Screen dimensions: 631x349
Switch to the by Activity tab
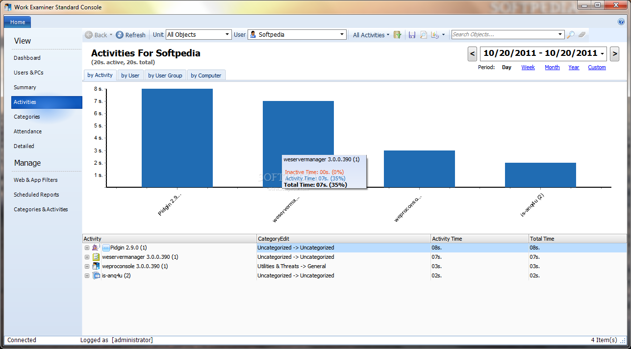(100, 75)
